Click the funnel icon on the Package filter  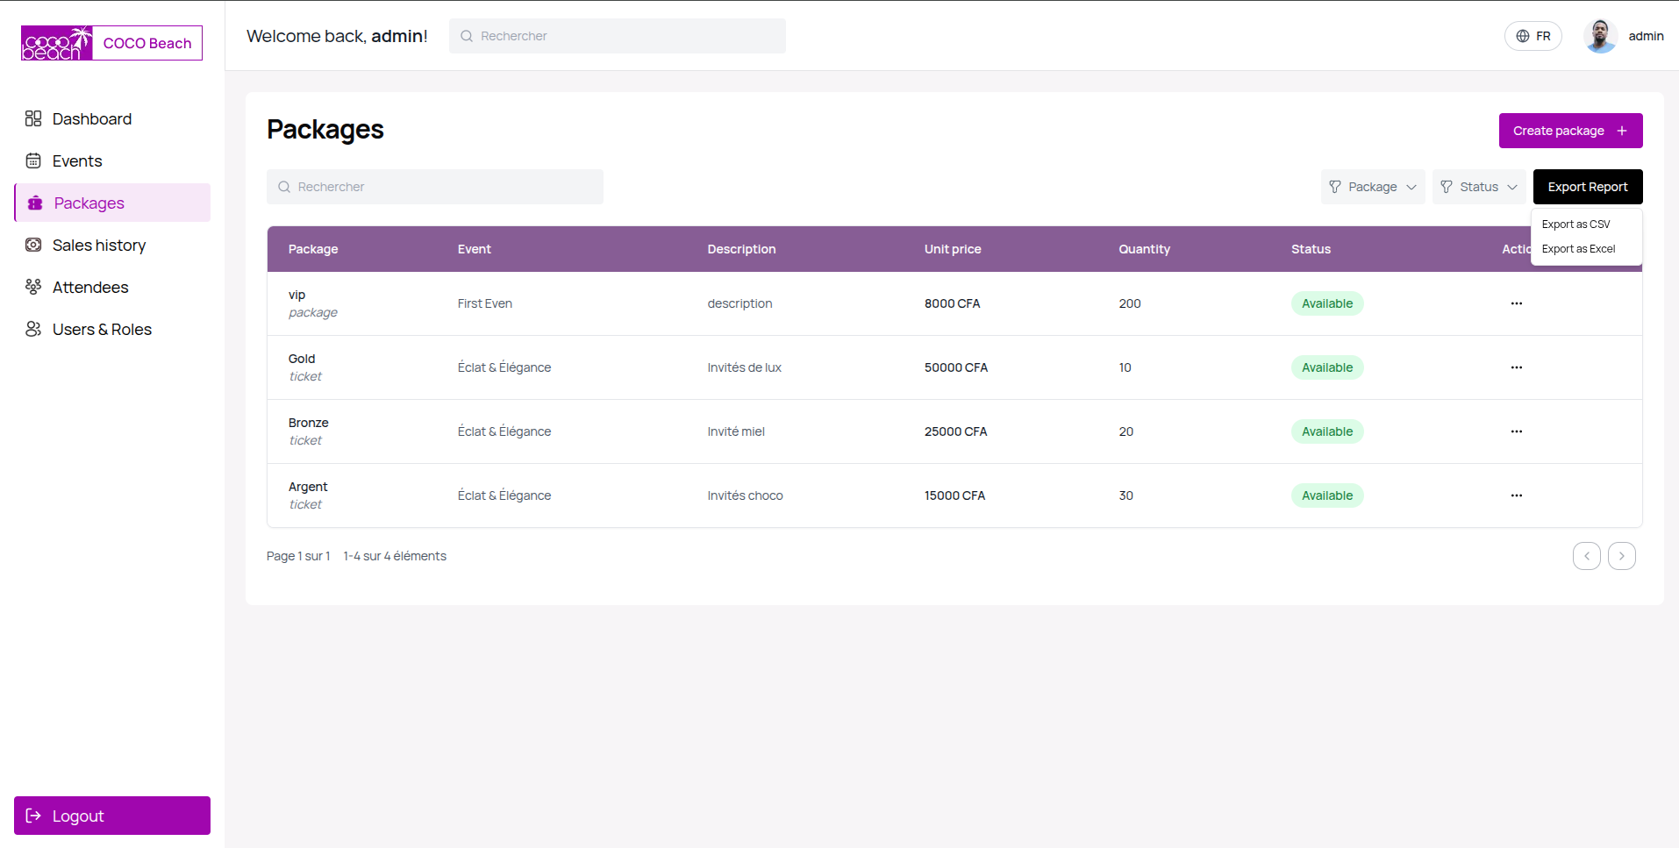pos(1334,187)
